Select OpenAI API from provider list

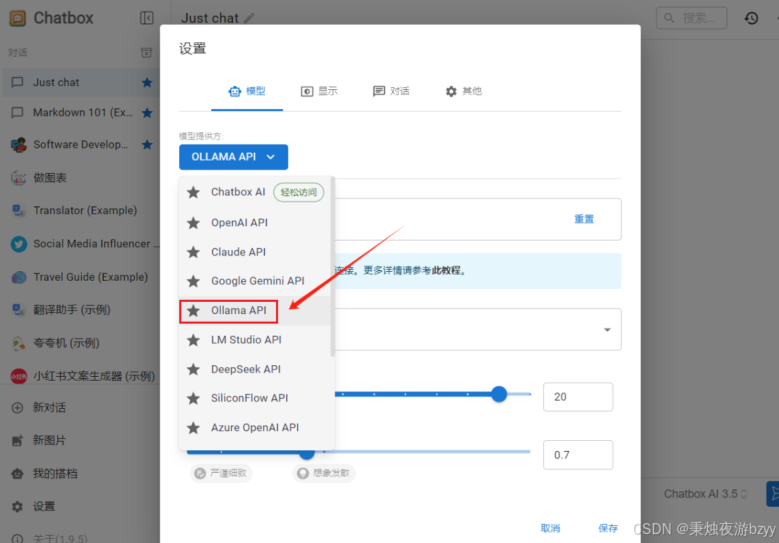point(254,223)
